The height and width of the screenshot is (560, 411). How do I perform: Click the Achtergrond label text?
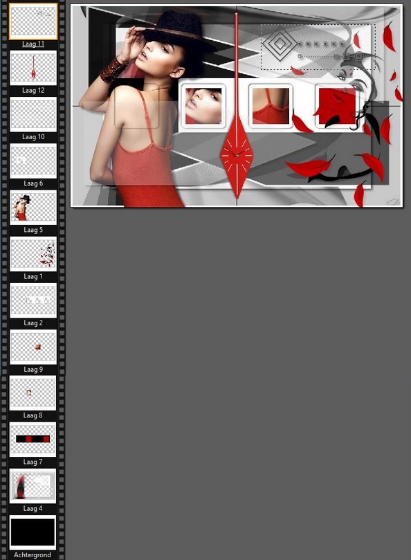33,554
